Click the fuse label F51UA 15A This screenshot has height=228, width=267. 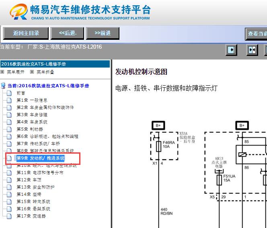tap(229, 178)
